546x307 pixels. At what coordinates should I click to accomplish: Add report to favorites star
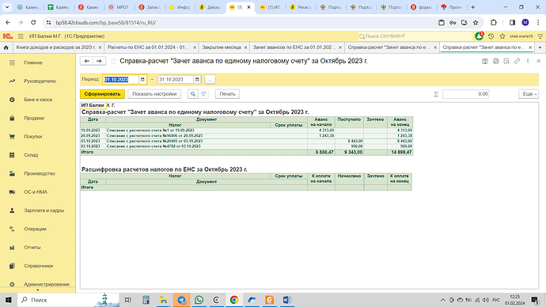coord(113,61)
